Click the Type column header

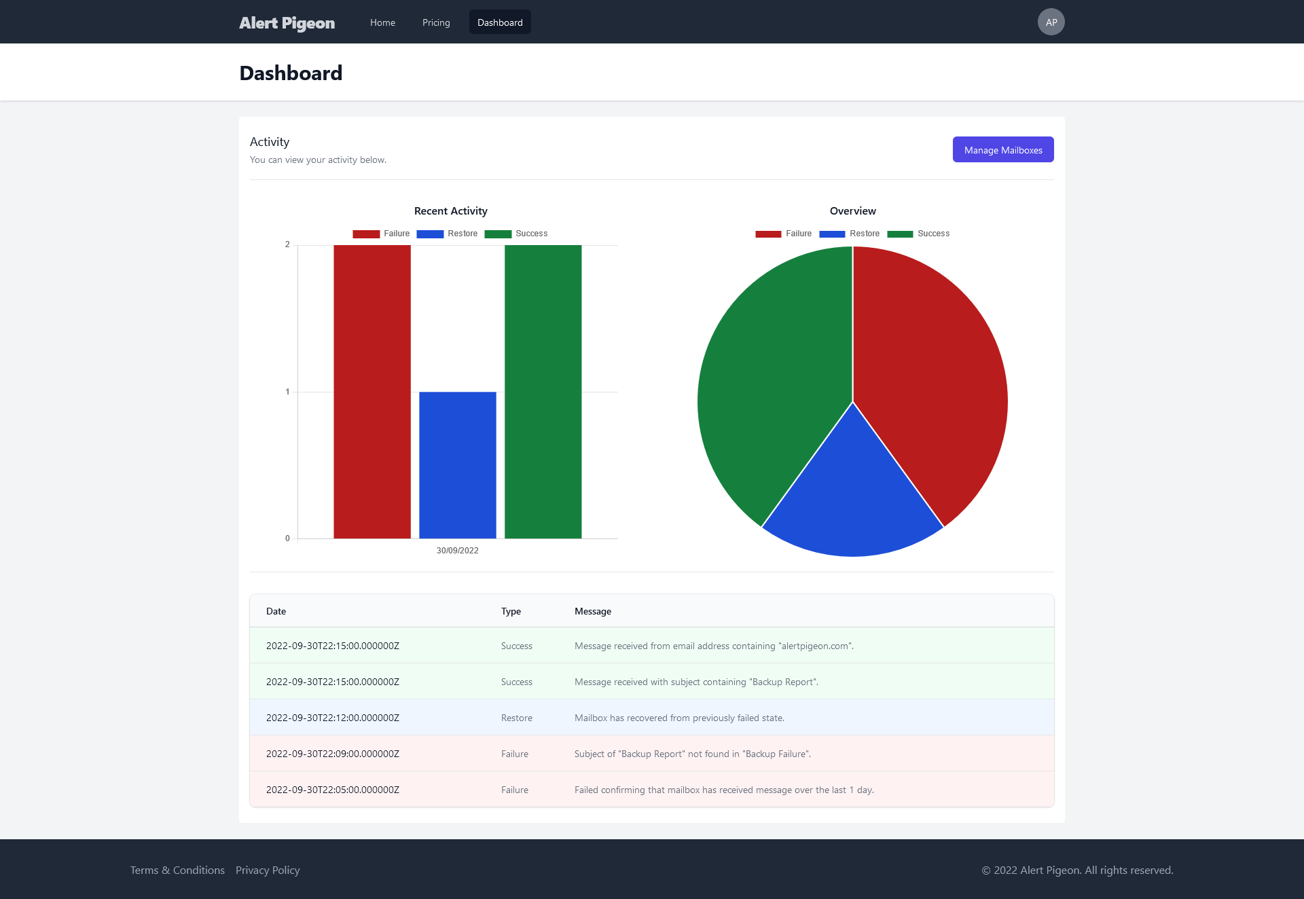511,611
